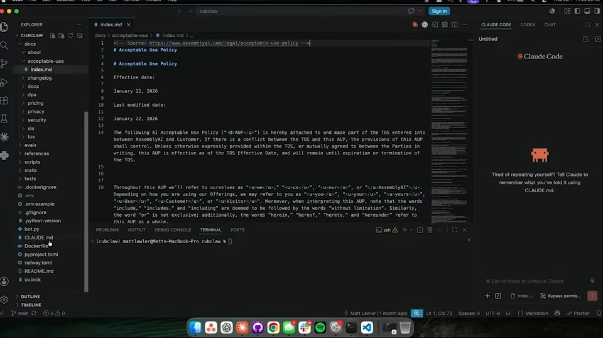Kill terminal with the trash icon
The image size is (603, 338).
tap(430, 230)
